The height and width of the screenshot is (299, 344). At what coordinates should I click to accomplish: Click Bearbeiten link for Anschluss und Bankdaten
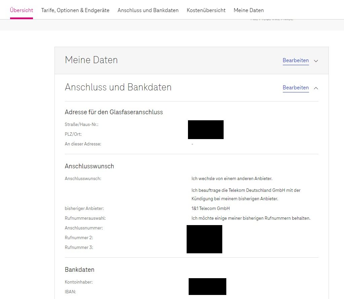[296, 88]
